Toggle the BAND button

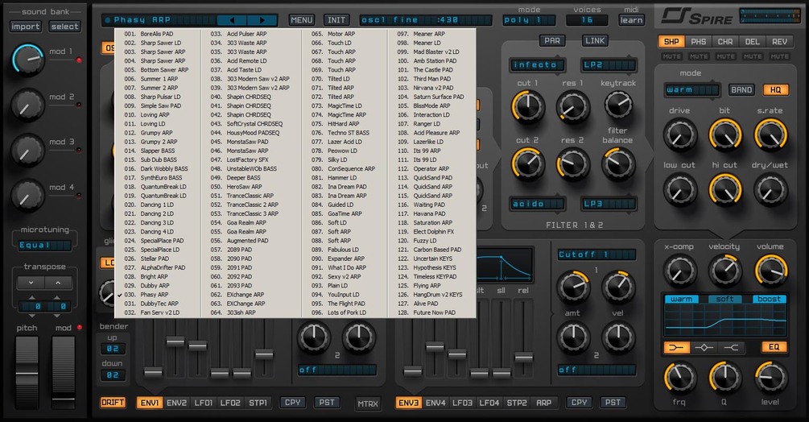tap(741, 89)
